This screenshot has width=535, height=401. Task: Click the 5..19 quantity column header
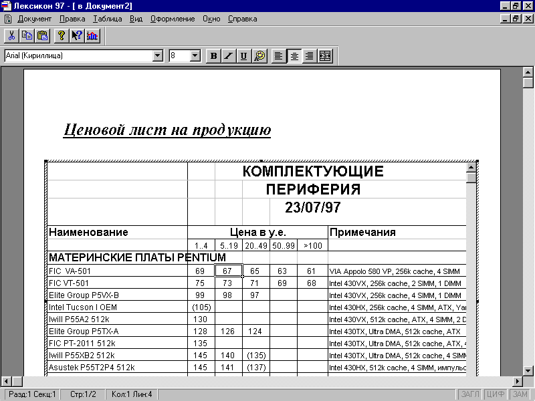click(x=229, y=245)
